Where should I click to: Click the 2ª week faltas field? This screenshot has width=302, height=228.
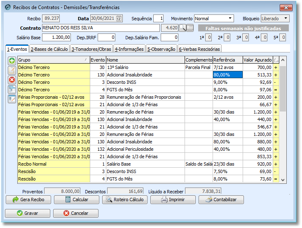click(227, 38)
